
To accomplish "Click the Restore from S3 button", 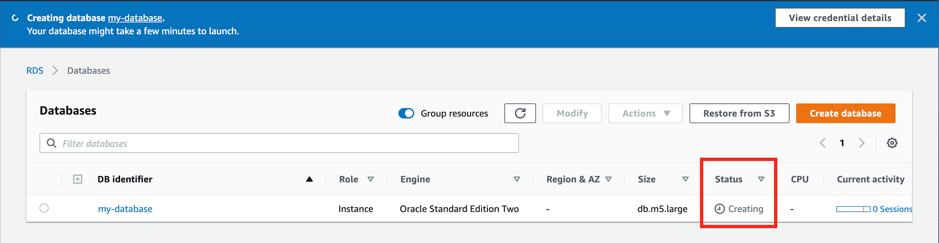I will tap(739, 113).
